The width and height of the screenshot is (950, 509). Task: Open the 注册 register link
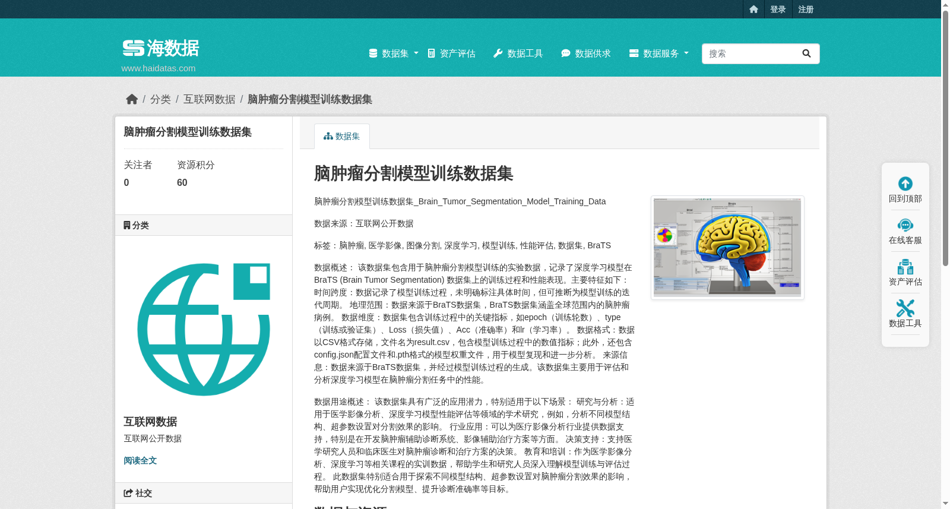(806, 10)
